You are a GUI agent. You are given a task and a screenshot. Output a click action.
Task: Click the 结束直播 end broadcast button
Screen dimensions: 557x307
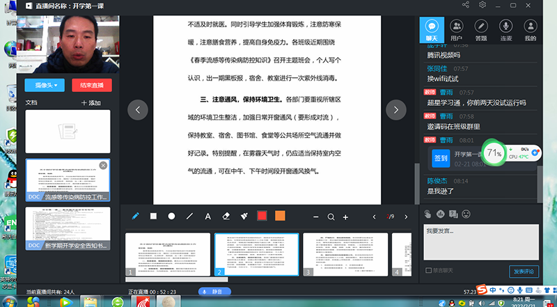[92, 85]
